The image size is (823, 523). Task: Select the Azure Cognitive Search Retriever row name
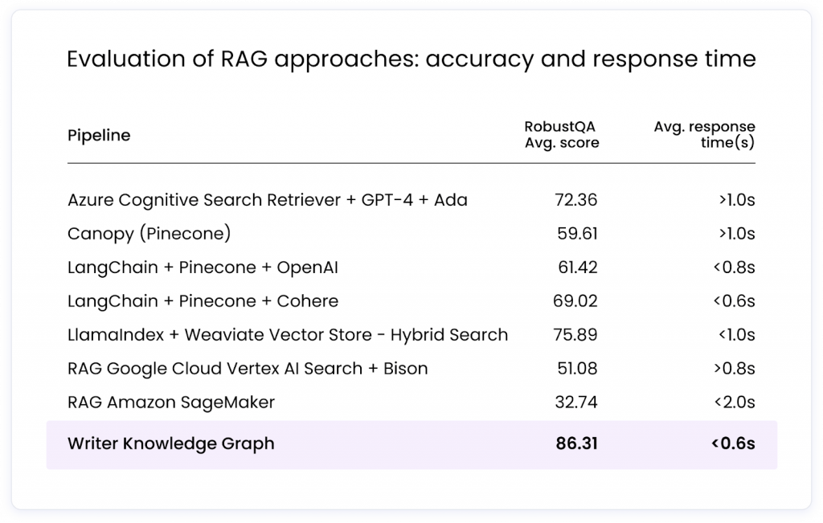click(x=268, y=199)
